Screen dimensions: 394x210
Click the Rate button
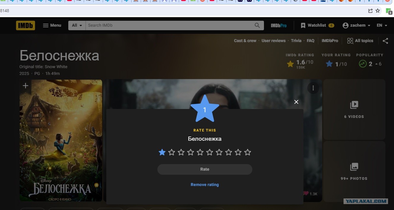click(205, 169)
